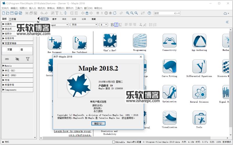This screenshot has height=145, width=233.
Task: Toggle the glasses show-variables icon
Action: 7,59
